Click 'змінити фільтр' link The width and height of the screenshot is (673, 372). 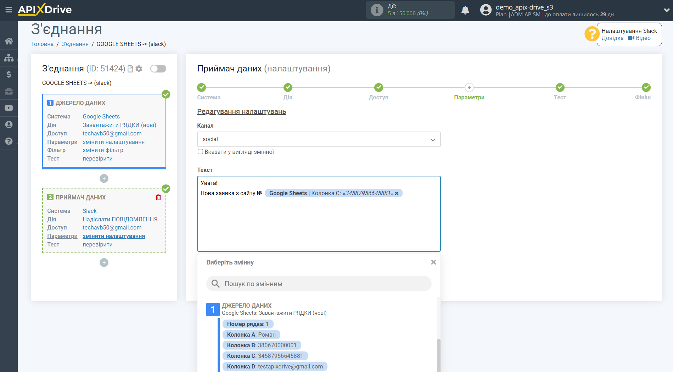click(103, 150)
